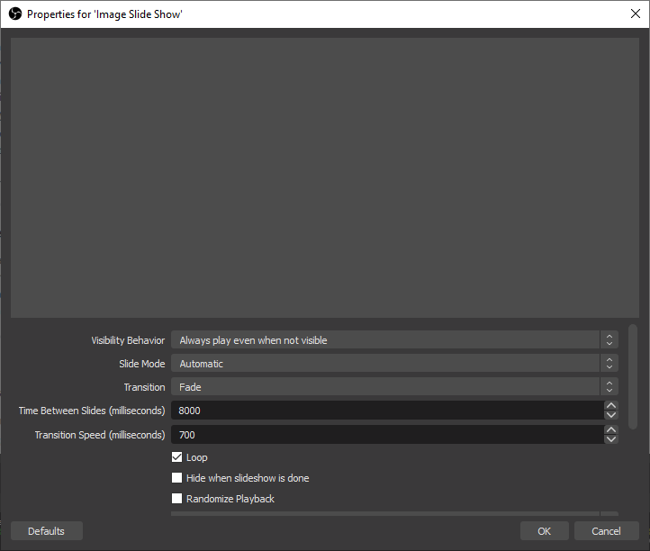
Task: Increase Transition Speed with up arrow
Action: click(611, 429)
